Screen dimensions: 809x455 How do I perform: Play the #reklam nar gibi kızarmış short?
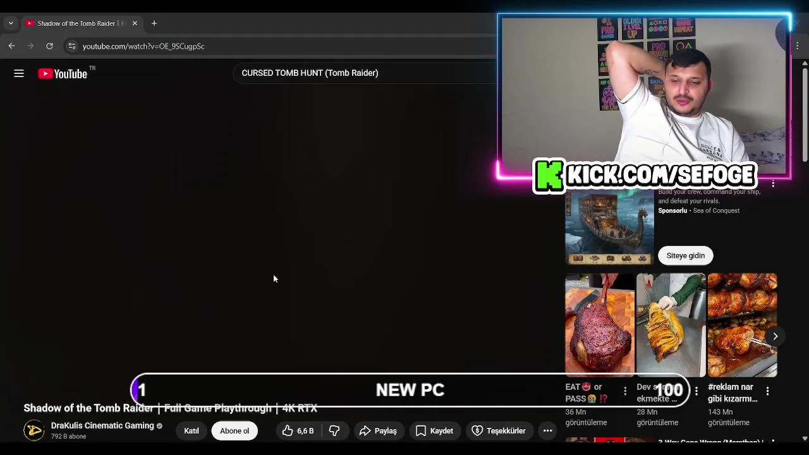(x=743, y=325)
